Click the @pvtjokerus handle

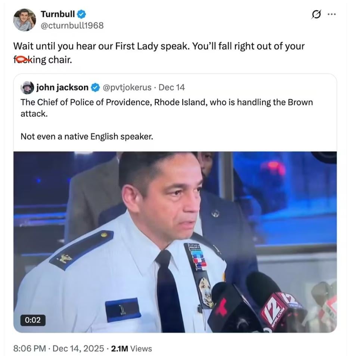[127, 88]
